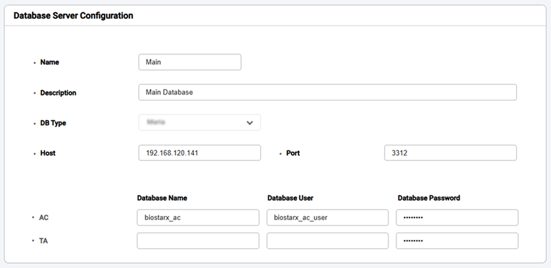The image size is (551, 268).
Task: Open the DB Type dropdown
Action: (x=199, y=123)
